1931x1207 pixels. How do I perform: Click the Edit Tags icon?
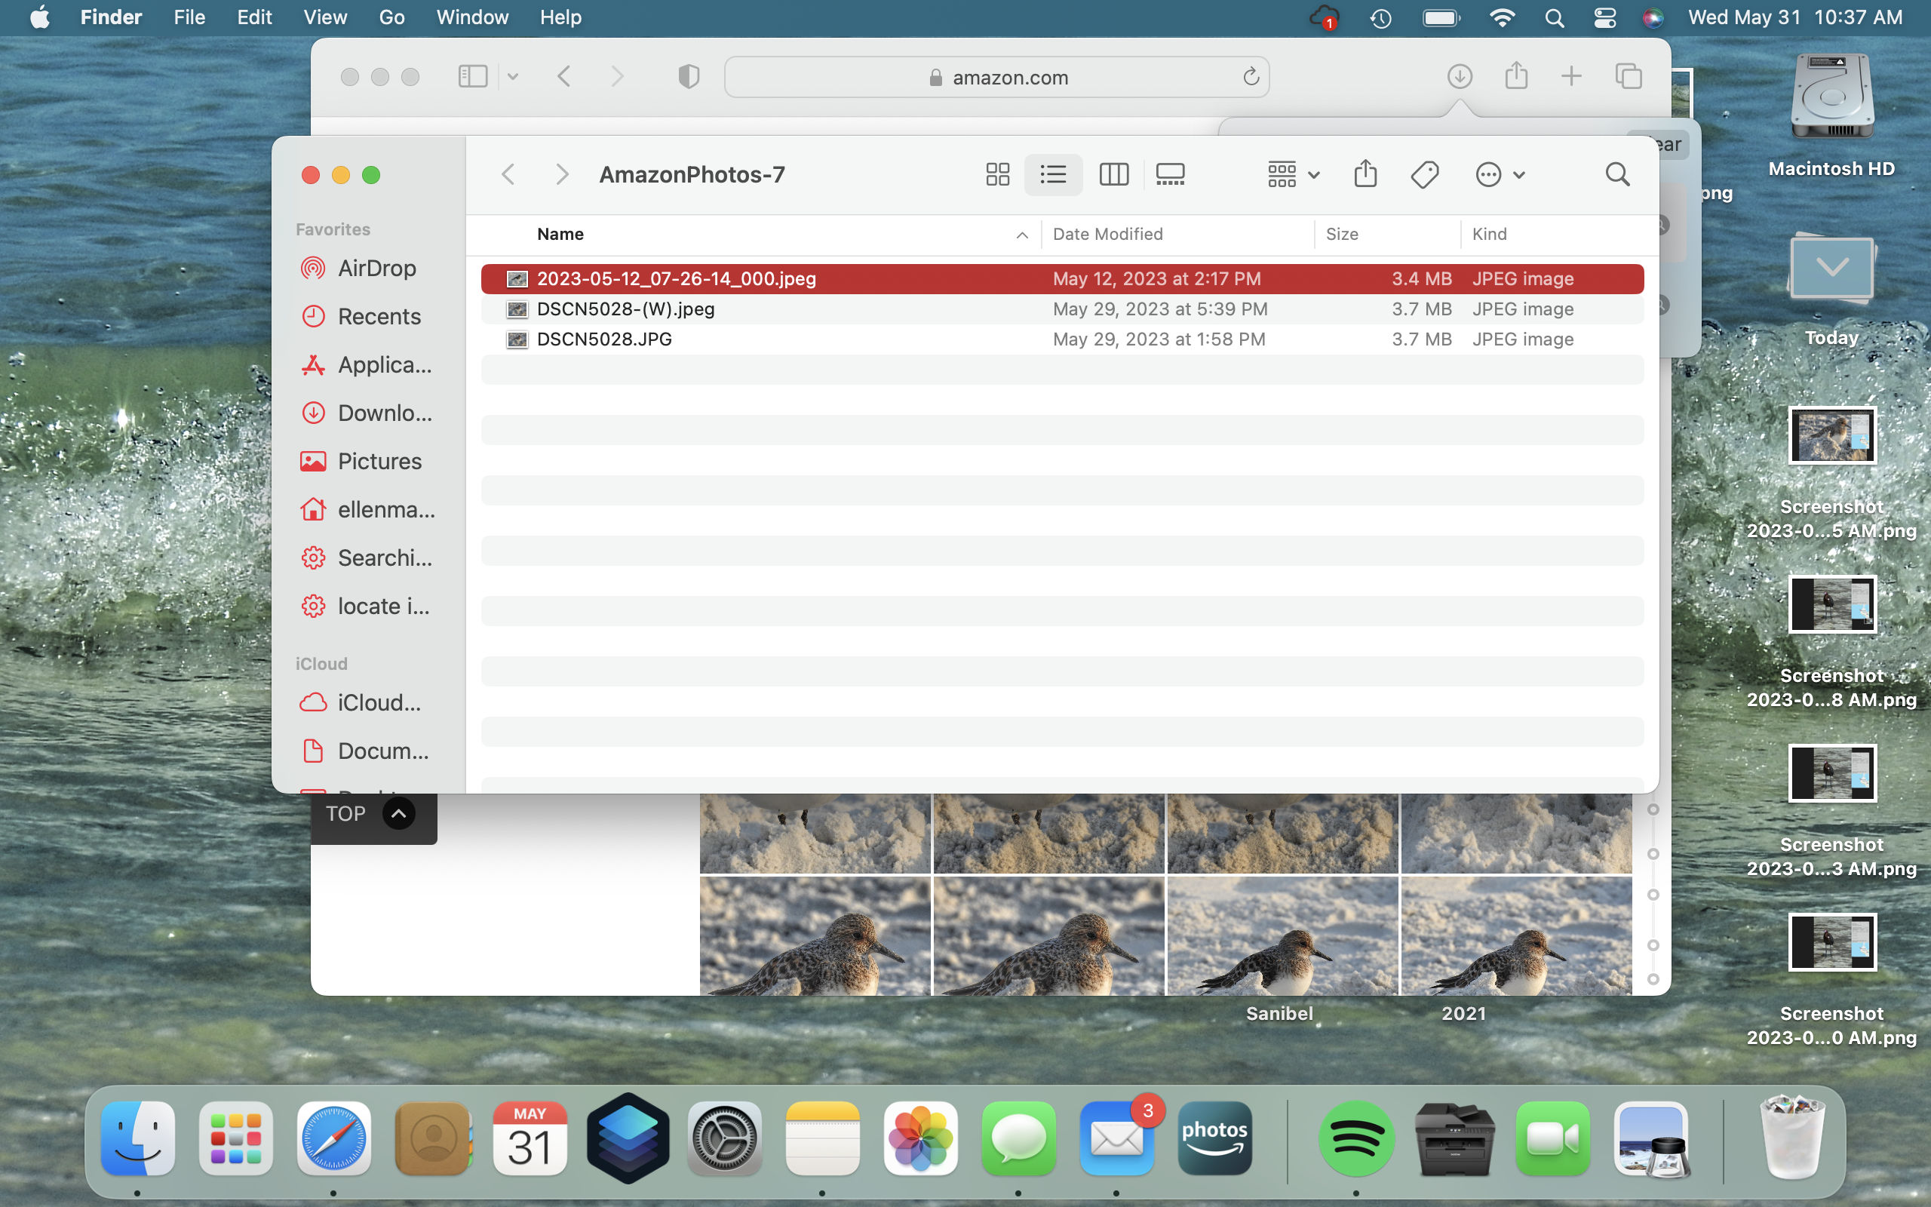click(1424, 174)
